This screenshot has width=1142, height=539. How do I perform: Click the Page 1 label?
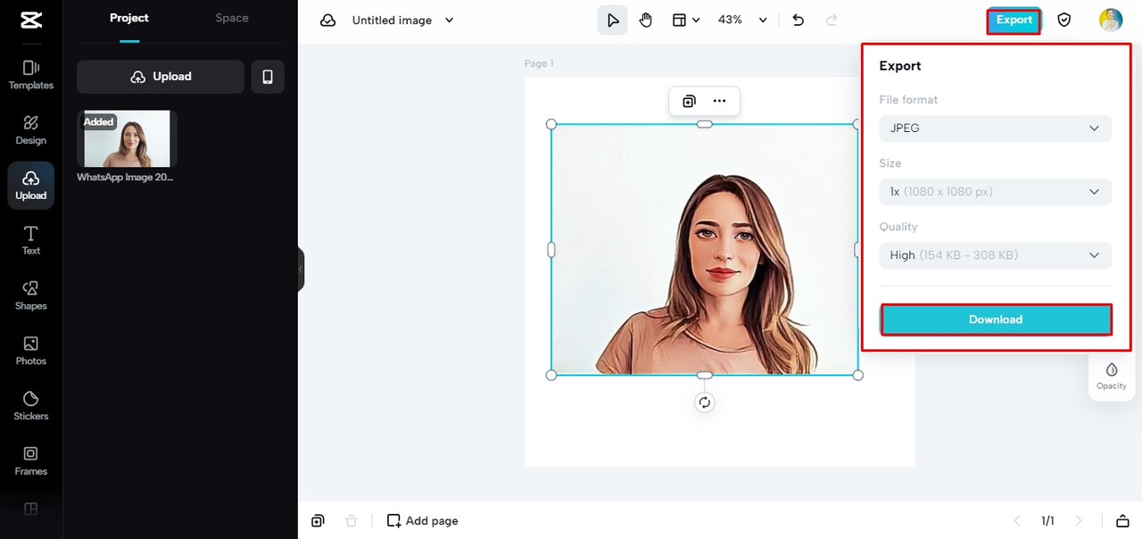539,63
